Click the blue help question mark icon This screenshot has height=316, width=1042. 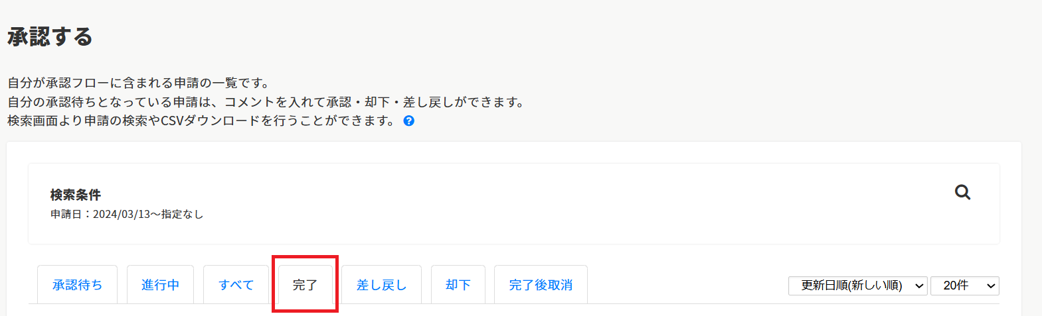[x=409, y=121]
